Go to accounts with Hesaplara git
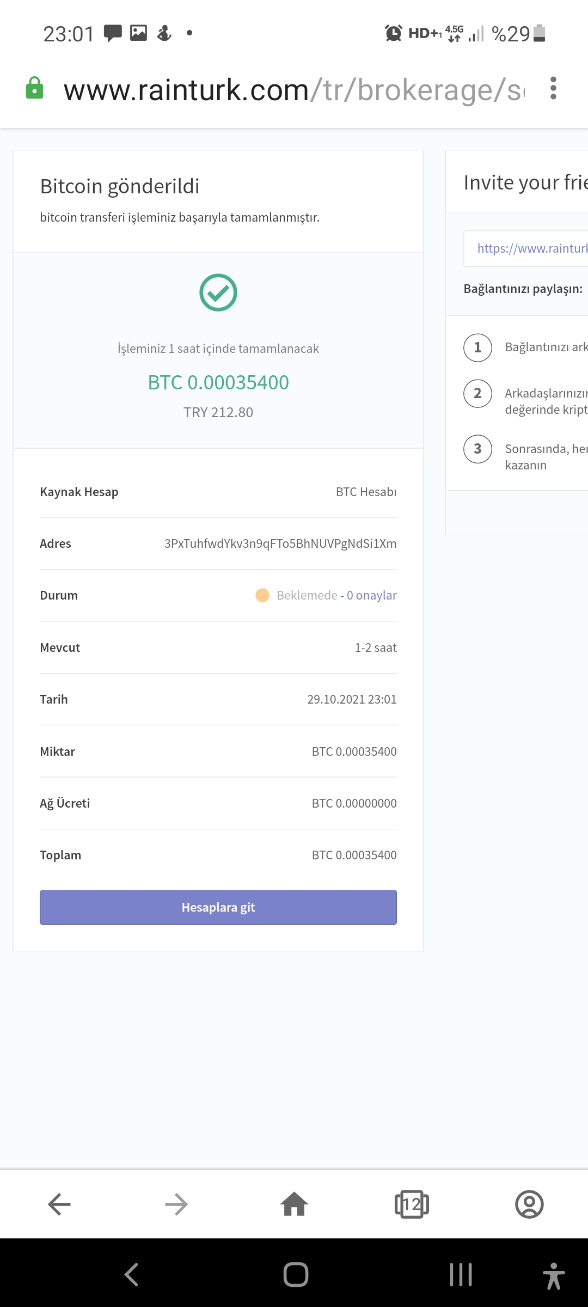588x1307 pixels. click(218, 907)
